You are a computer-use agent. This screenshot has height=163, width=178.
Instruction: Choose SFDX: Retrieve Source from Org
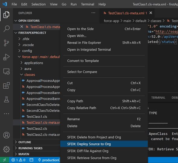104,158
